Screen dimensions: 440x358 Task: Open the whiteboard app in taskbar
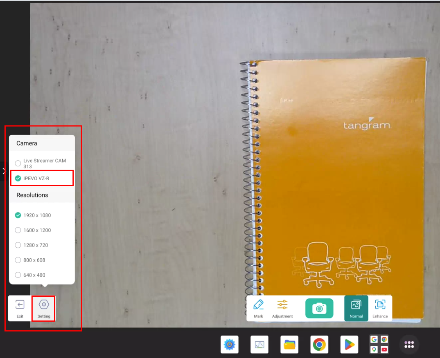coord(259,344)
